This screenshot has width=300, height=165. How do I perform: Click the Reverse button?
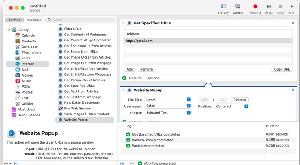240,100
